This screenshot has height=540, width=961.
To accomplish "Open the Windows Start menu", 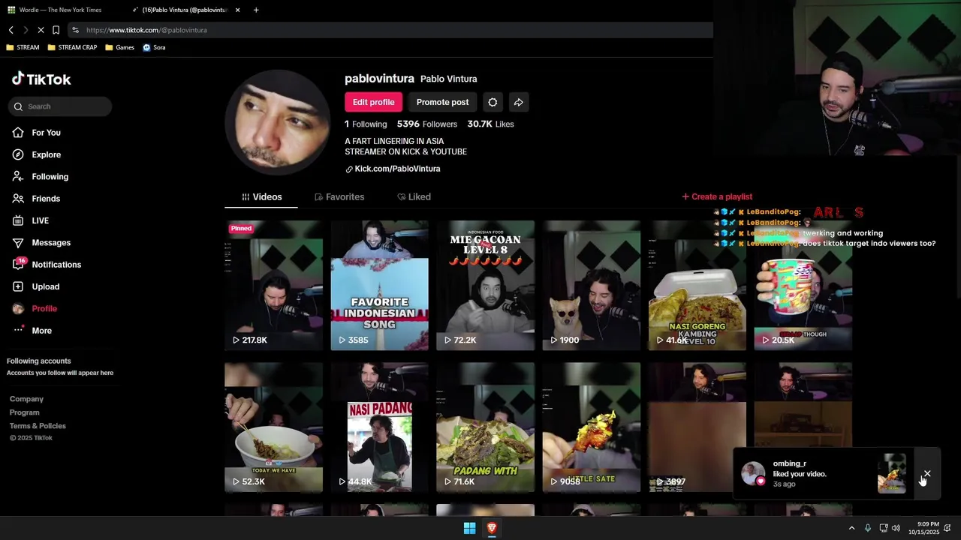I will coord(469,528).
